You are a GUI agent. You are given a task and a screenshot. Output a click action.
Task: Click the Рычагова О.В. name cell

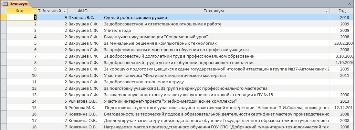point(85,101)
